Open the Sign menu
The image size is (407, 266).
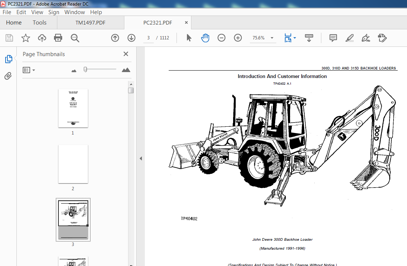point(54,12)
